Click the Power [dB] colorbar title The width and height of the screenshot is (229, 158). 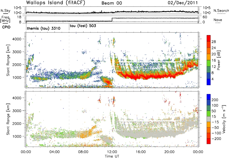tap(218, 60)
